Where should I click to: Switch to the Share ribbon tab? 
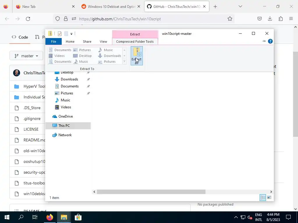pos(87,41)
